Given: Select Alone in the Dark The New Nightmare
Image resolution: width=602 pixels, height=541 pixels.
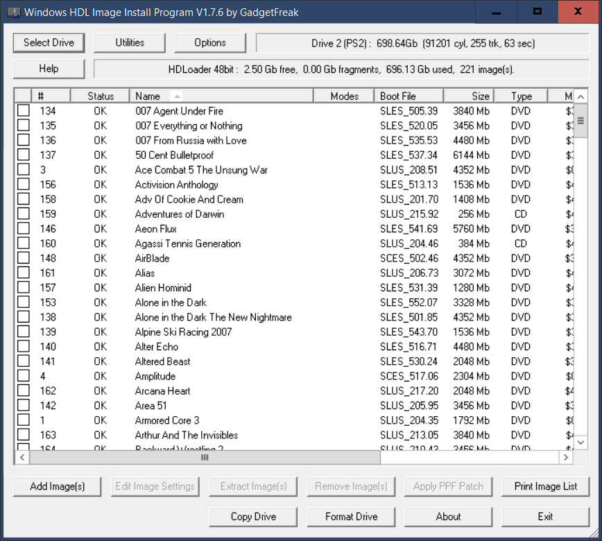Looking at the screenshot, I should tap(295, 317).
